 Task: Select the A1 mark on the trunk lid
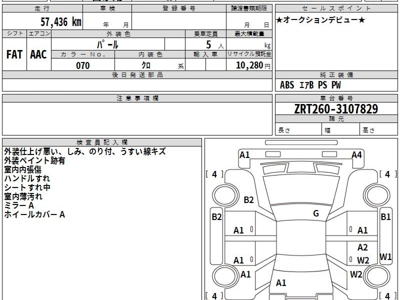(281, 283)
